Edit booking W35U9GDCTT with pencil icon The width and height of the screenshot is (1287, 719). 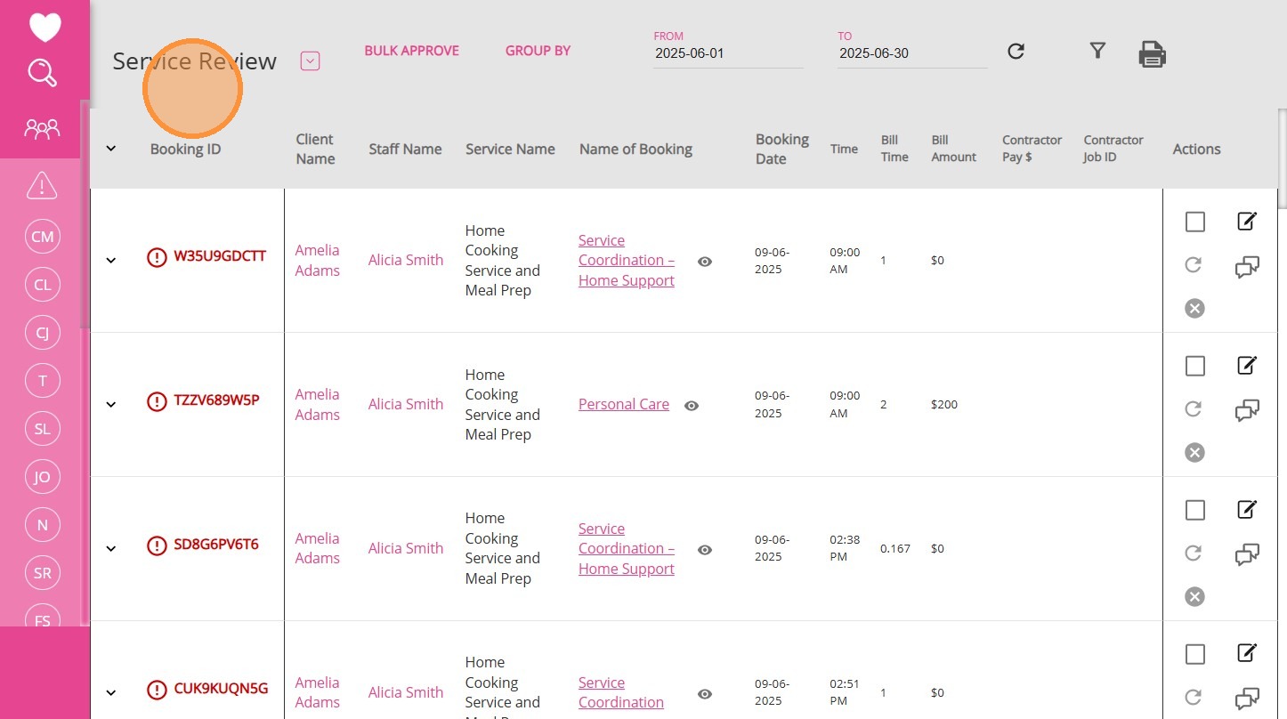pos(1247,221)
